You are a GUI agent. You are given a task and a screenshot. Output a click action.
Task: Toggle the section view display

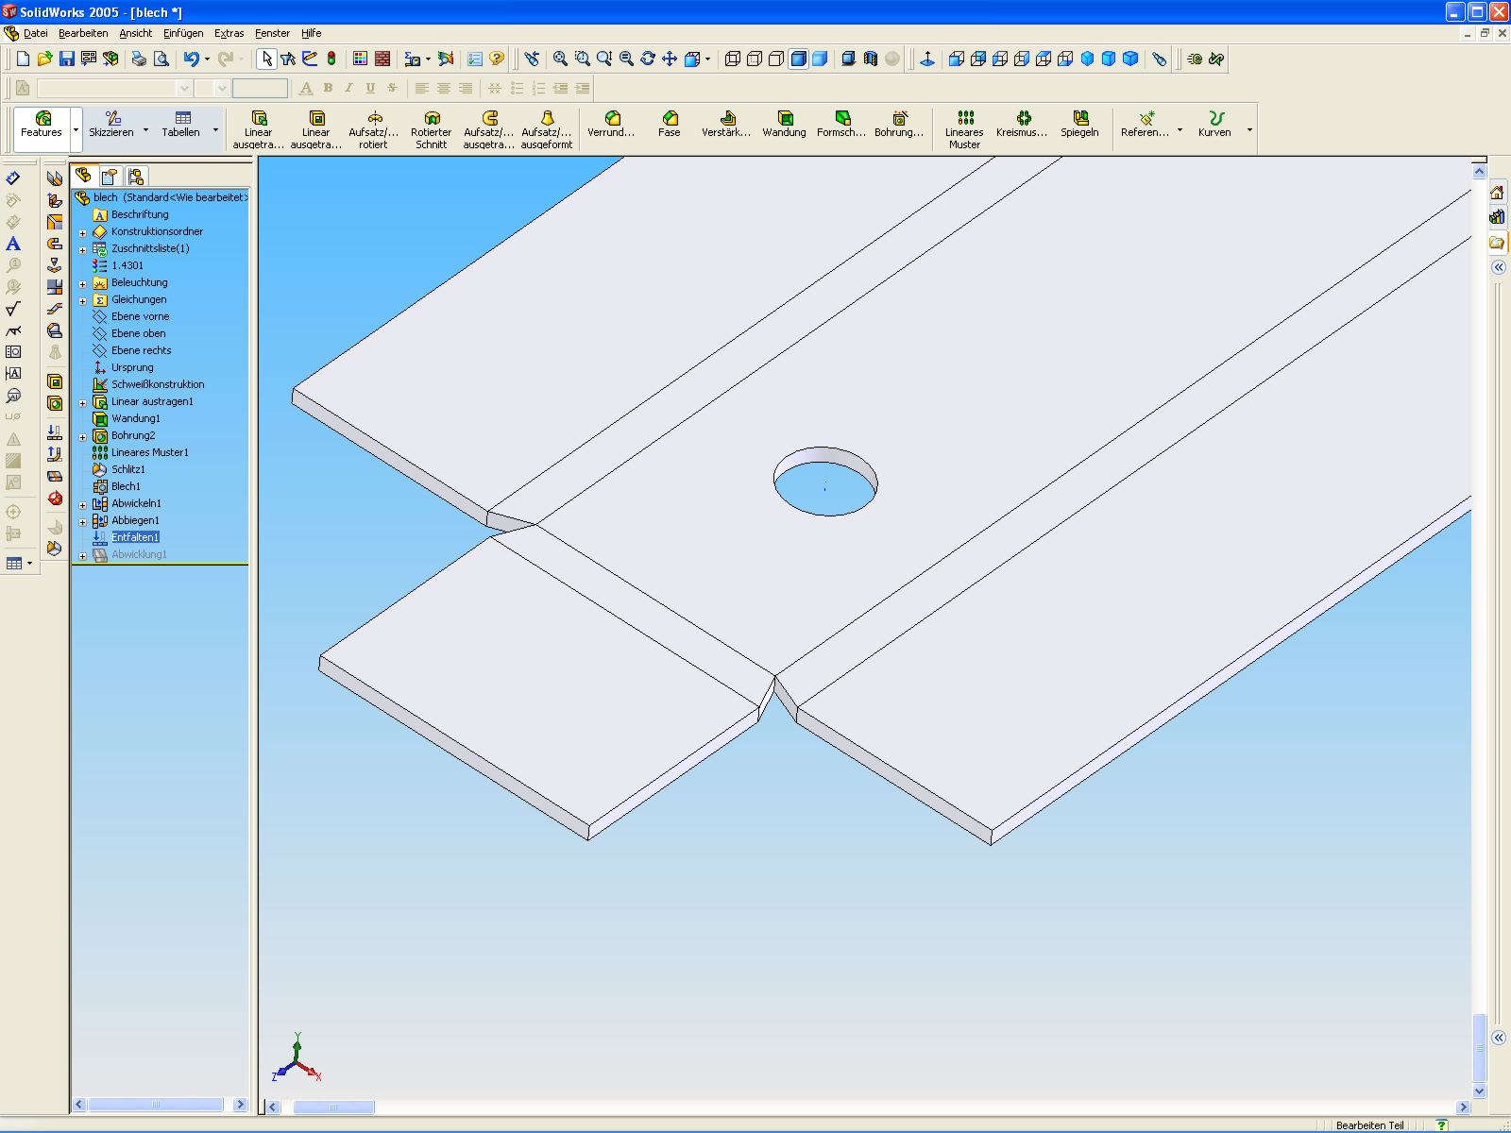(x=871, y=59)
